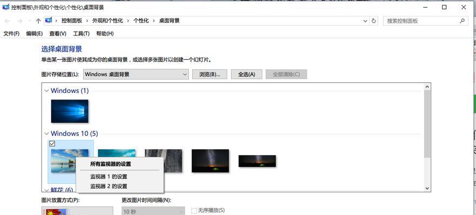Open the 更改图片时间间隔 10 秒 dropdown

point(153,211)
